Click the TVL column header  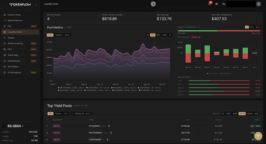(188, 120)
